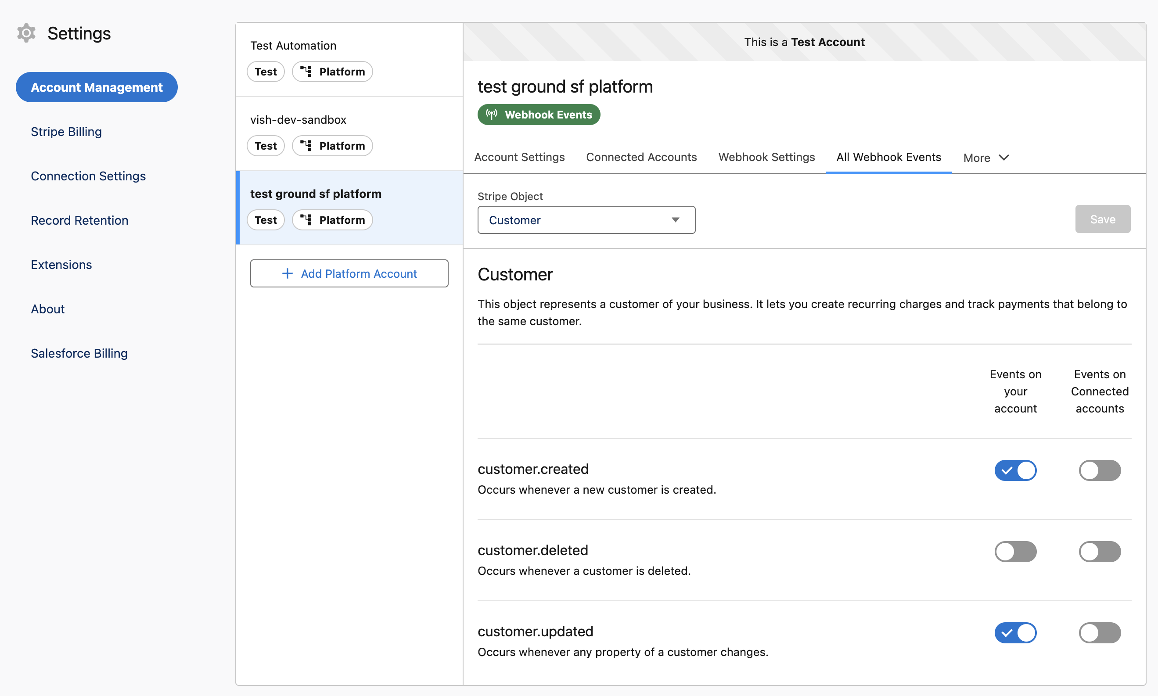Enable customer.created events on Connected accounts
Viewport: 1158px width, 696px height.
pyautogui.click(x=1099, y=470)
